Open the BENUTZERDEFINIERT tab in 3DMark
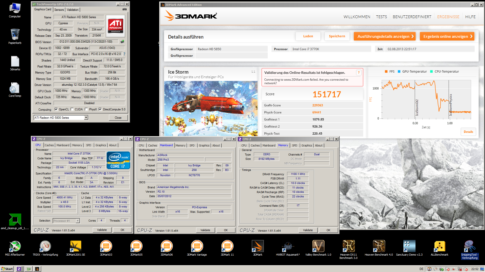 tap(412, 17)
